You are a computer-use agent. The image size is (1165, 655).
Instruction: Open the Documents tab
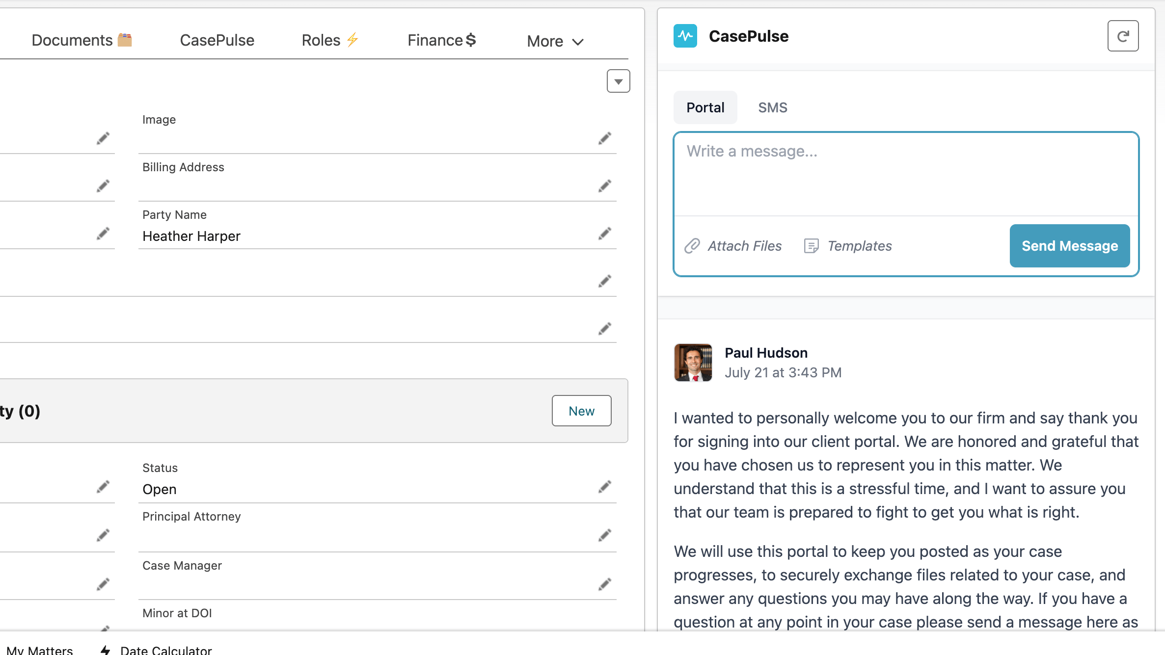pyautogui.click(x=81, y=40)
